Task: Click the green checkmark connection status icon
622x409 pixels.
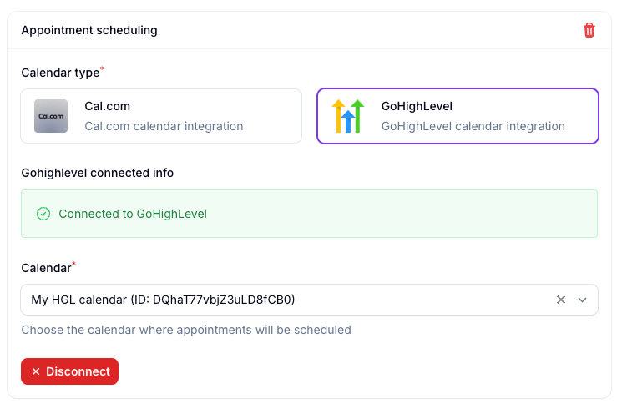Action: click(x=43, y=214)
